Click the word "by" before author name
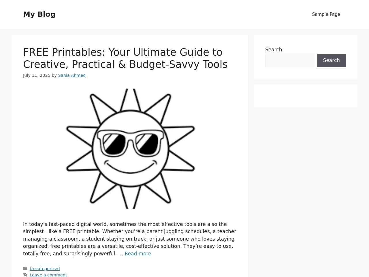Image resolution: width=369 pixels, height=277 pixels. tap(54, 75)
